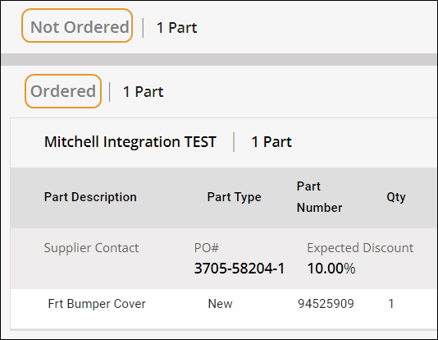Viewport: 438px width, 340px height.
Task: Select the Not Ordered 1 Part count
Action: coord(177,28)
